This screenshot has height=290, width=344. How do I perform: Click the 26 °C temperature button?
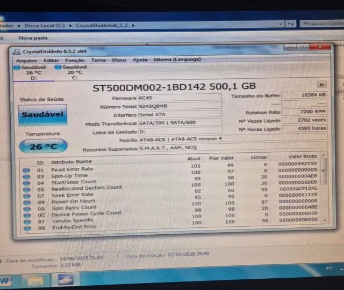(x=43, y=146)
